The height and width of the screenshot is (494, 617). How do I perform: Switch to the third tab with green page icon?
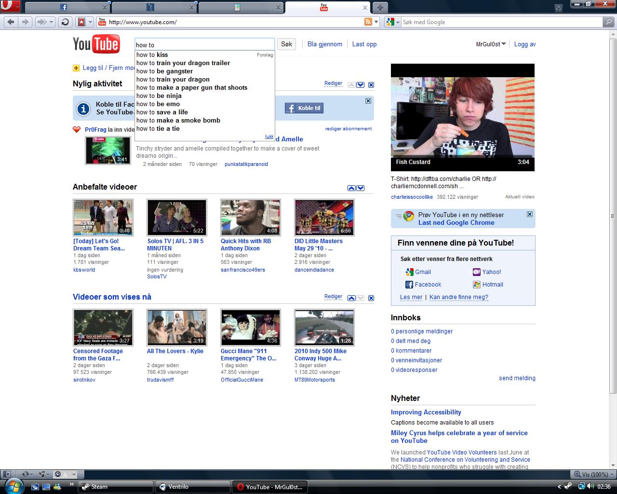pos(241,7)
